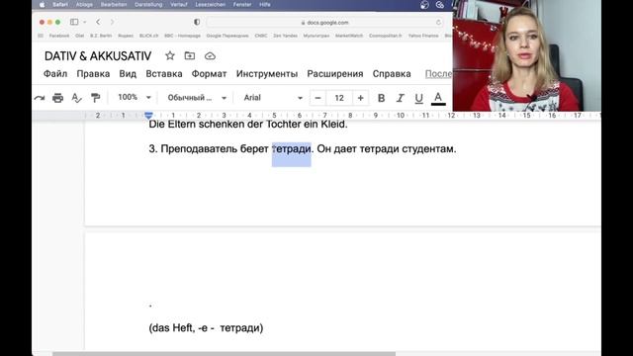Run the spell check icon
The height and width of the screenshot is (356, 633).
coord(76,98)
